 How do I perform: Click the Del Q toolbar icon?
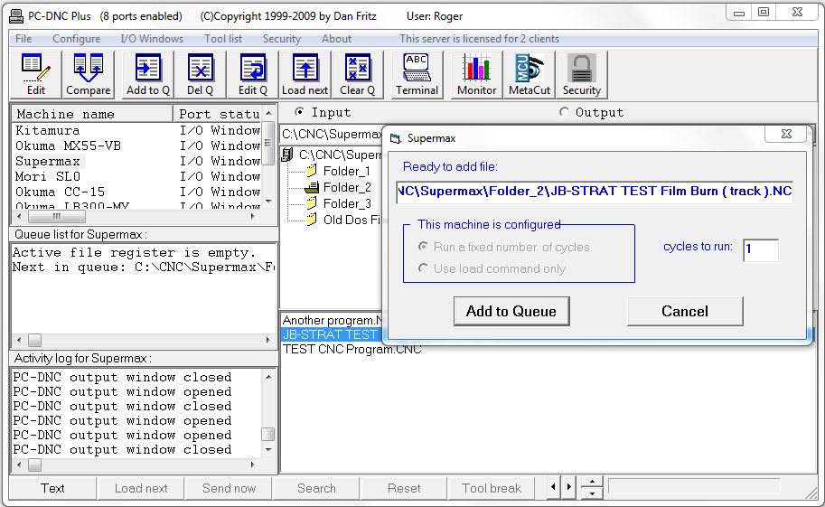coord(201,75)
